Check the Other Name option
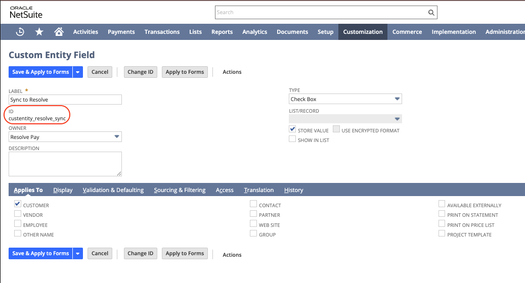525x283 pixels. point(18,233)
